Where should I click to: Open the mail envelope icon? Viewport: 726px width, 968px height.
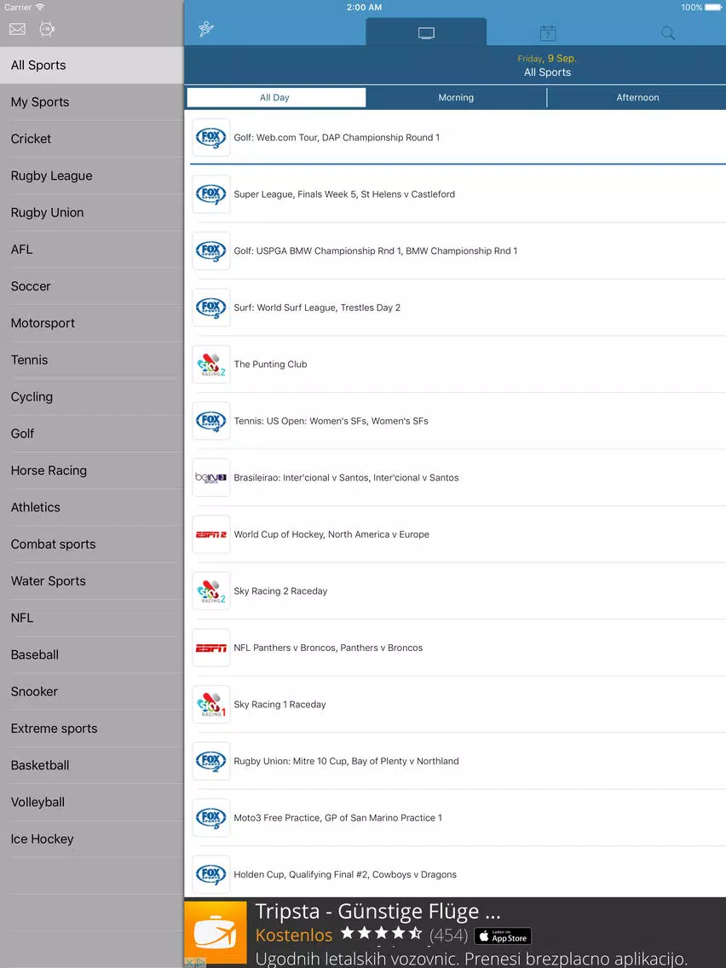click(17, 29)
